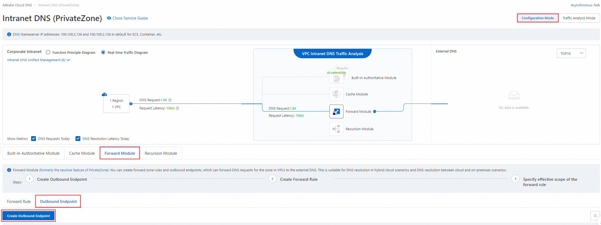Click the plus node on Region box

131,104
